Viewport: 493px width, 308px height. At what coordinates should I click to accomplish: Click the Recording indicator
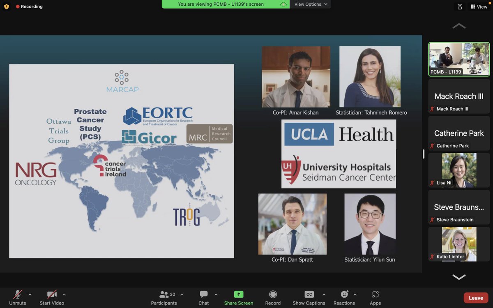coord(29,7)
